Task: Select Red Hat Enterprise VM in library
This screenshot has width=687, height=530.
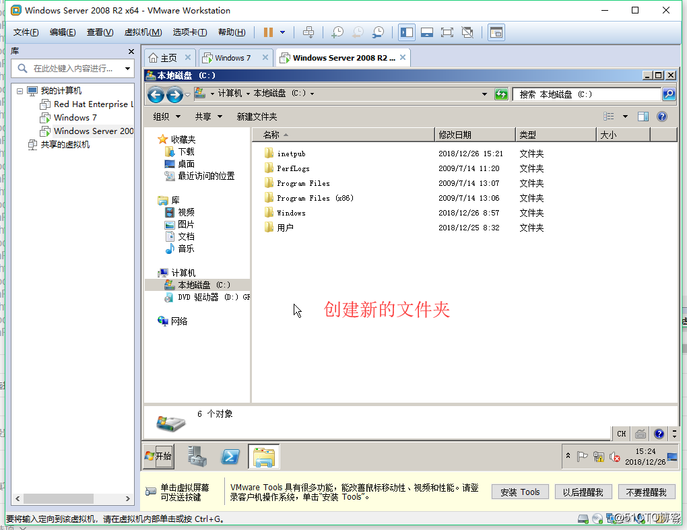Action: pos(87,104)
